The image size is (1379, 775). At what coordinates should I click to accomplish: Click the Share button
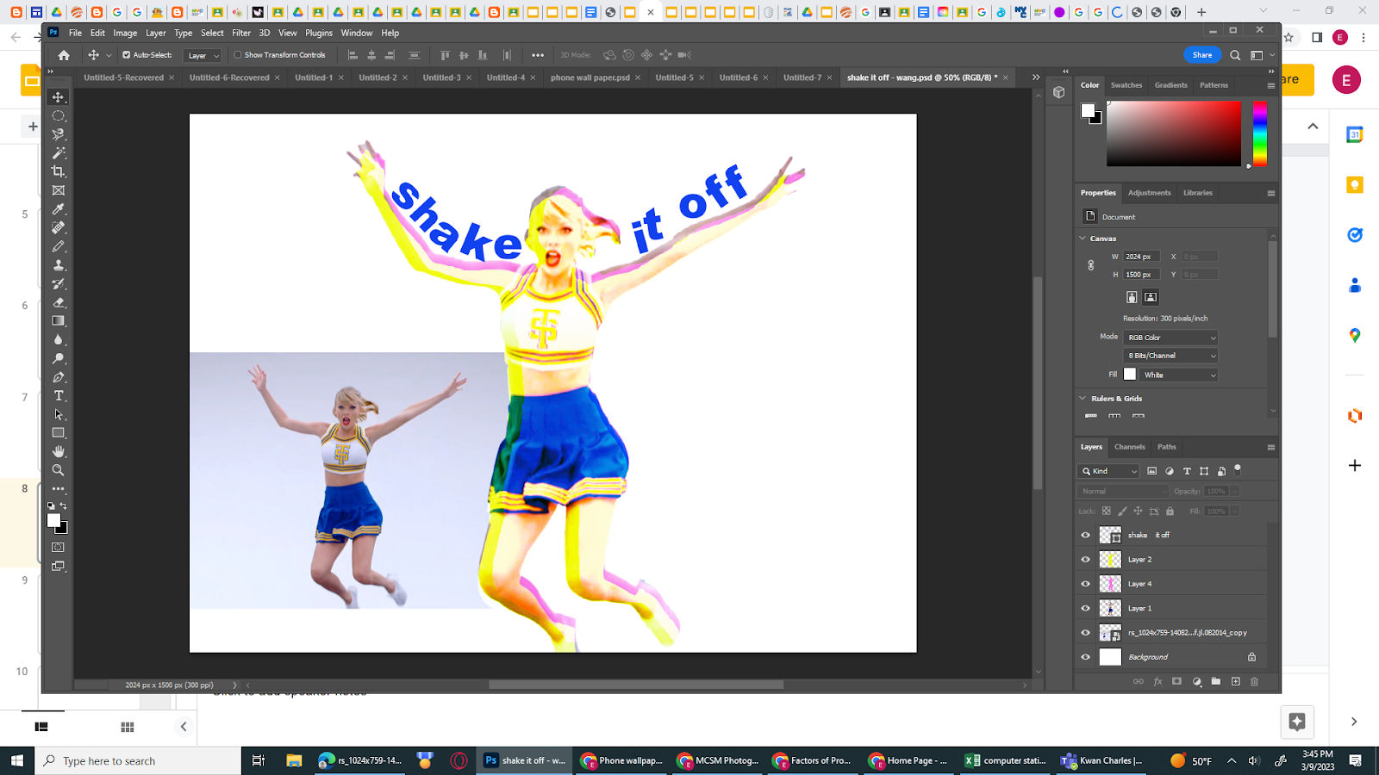pos(1202,55)
